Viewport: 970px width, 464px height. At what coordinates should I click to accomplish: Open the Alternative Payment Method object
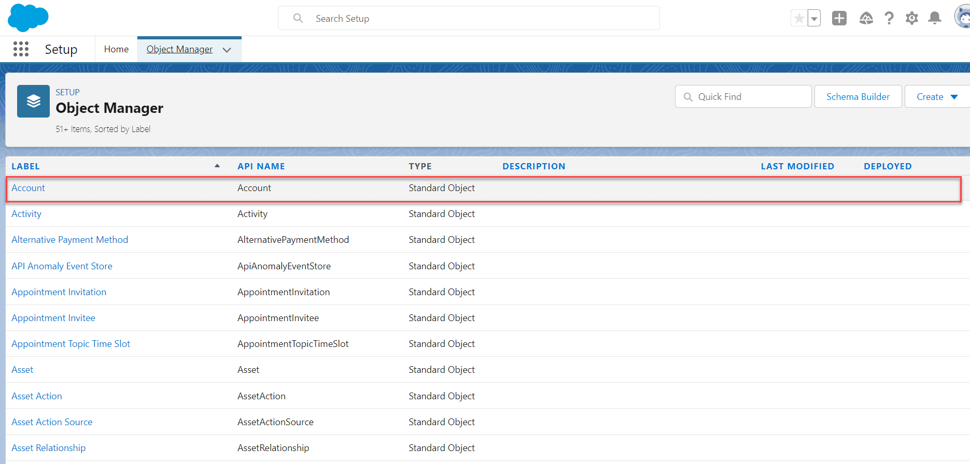70,240
